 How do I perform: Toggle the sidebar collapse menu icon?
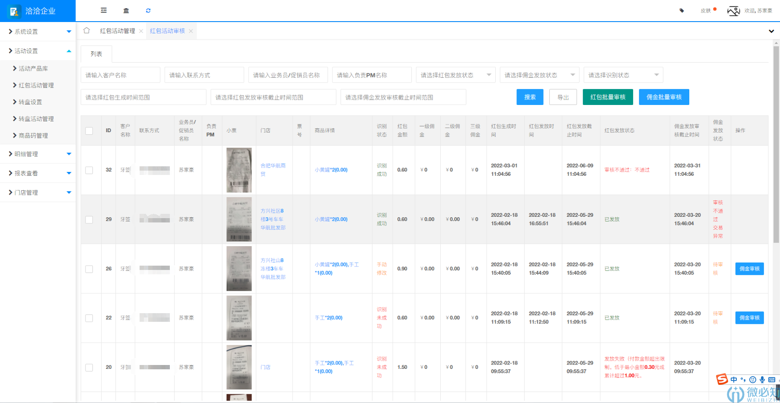pos(104,10)
